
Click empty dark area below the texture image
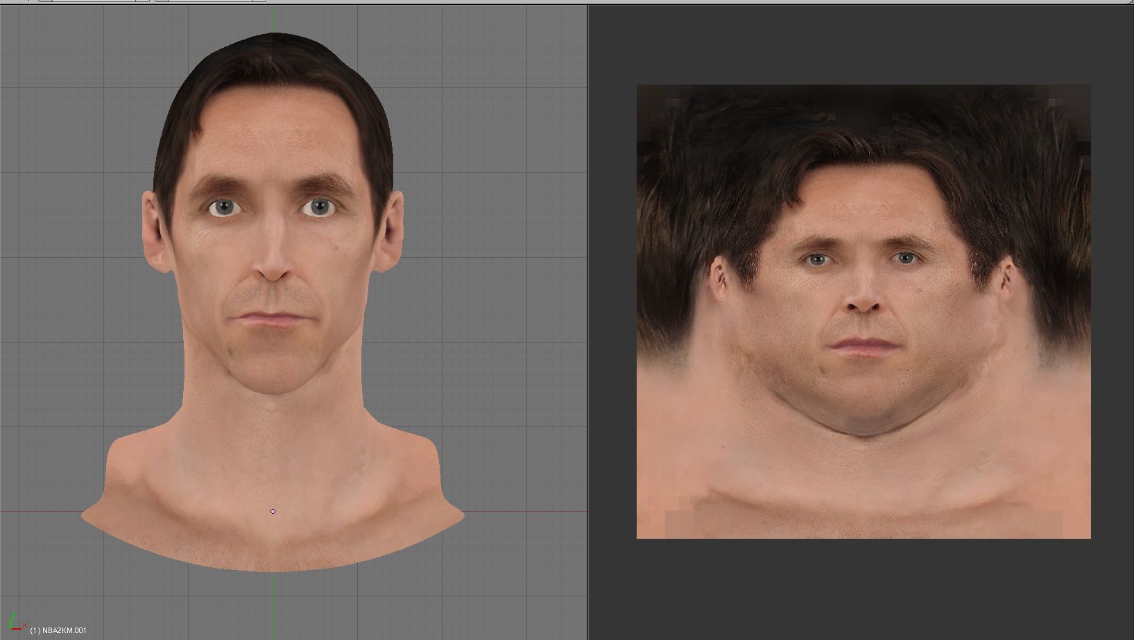point(864,589)
